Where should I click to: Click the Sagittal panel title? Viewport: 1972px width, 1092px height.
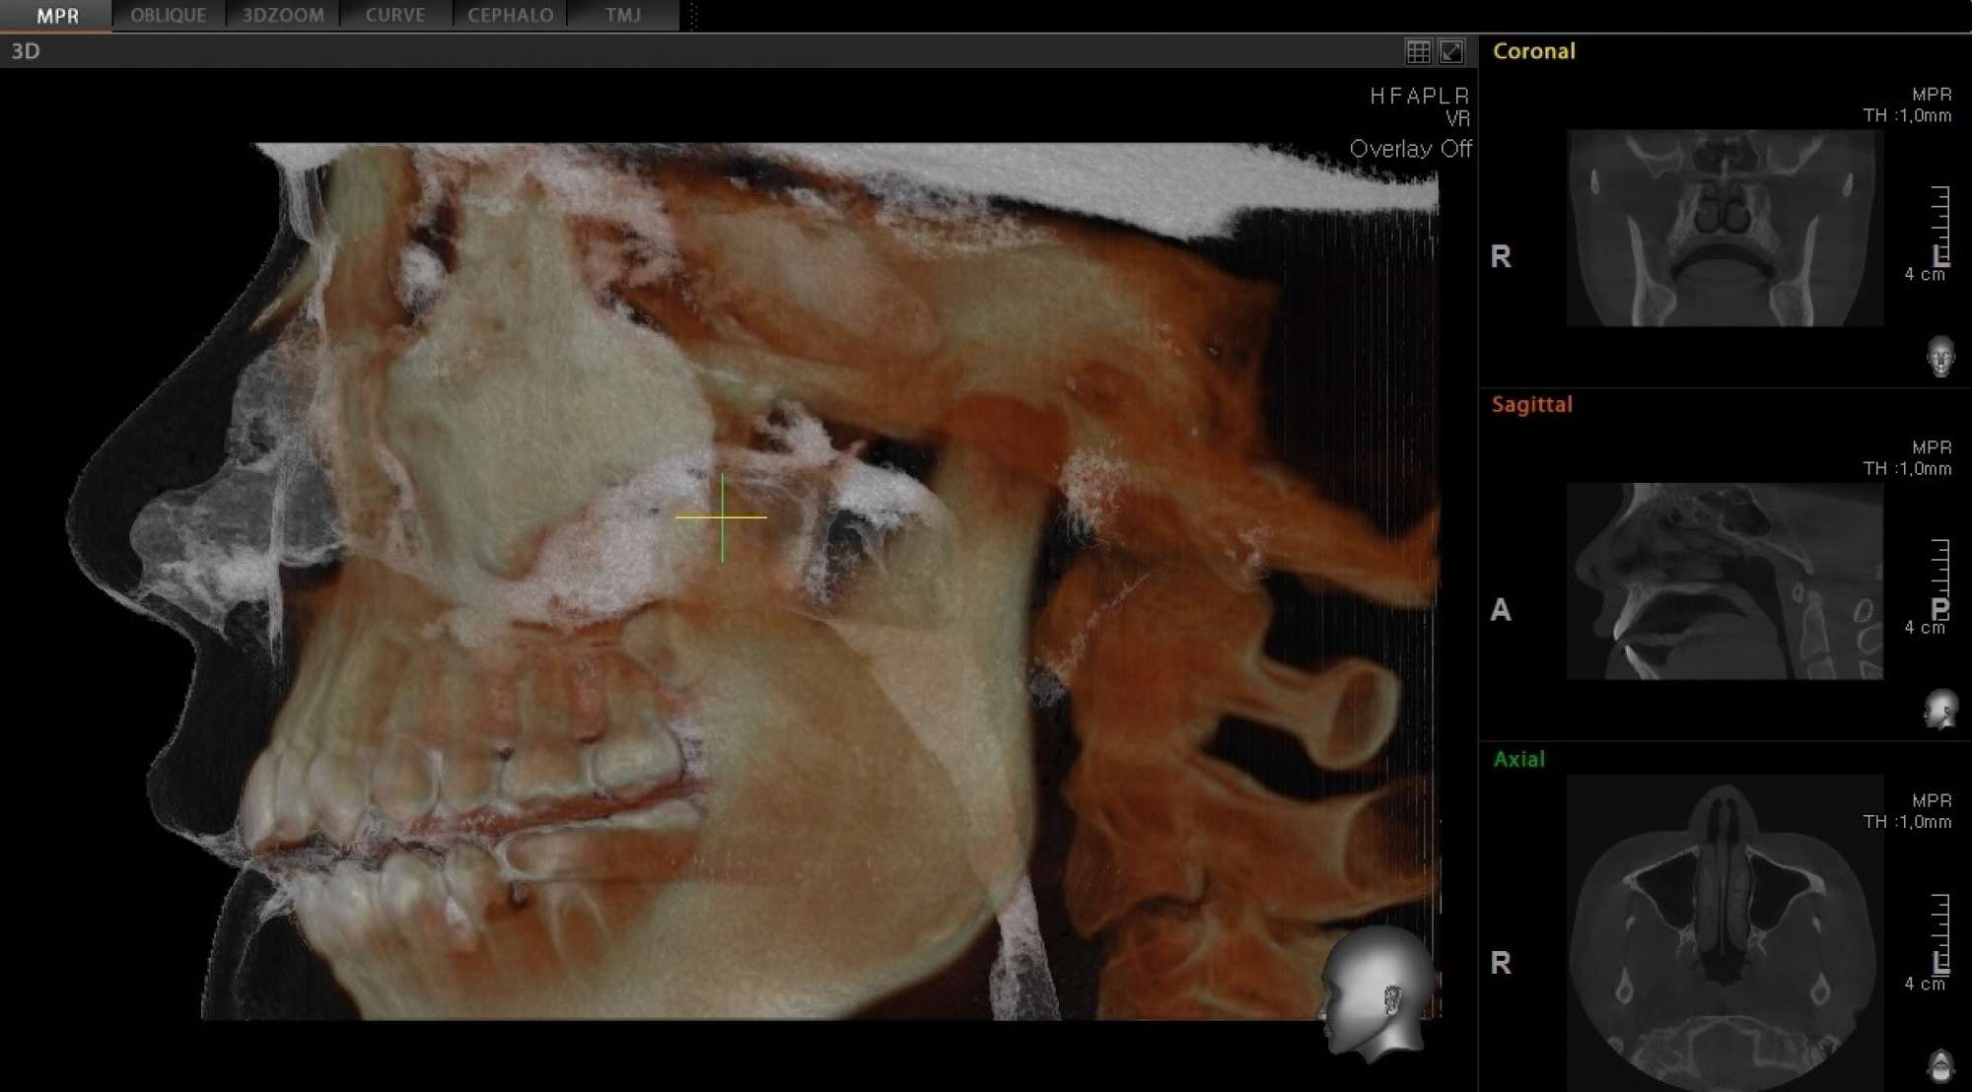[x=1531, y=404]
